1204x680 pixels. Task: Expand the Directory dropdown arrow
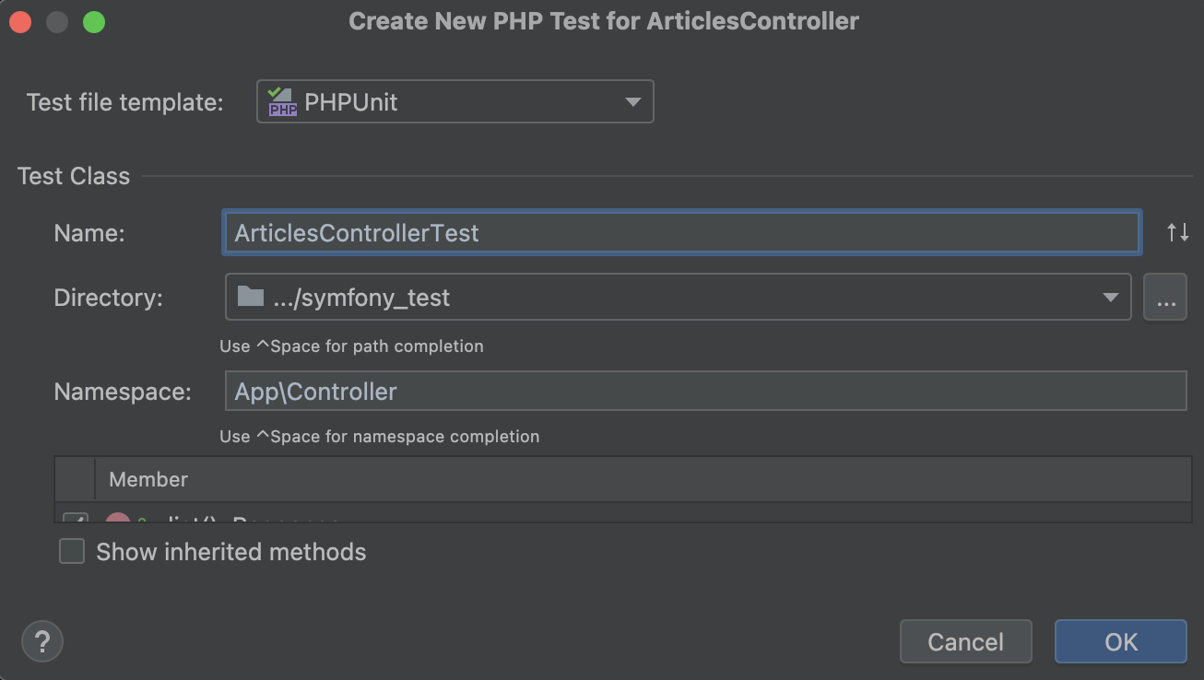pos(1110,298)
